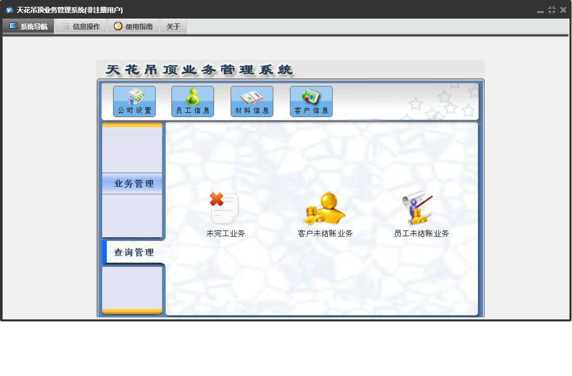572x376 pixels.
Task: Select 查询管理 in the side panel
Action: 134,252
